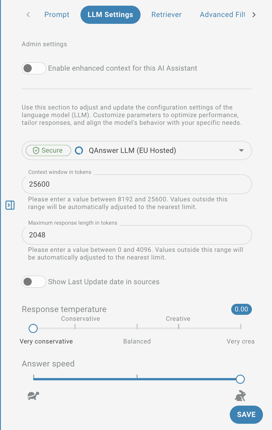Open the QAnswer LLM model dropdown arrow
The height and width of the screenshot is (430, 272).
click(241, 150)
